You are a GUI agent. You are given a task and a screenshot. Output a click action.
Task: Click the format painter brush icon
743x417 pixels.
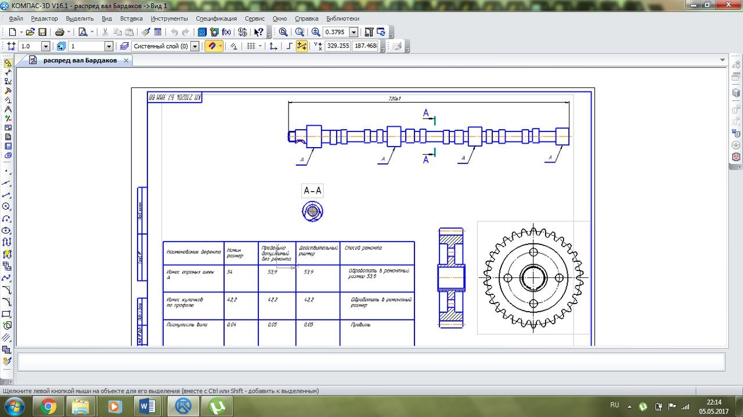tap(146, 32)
